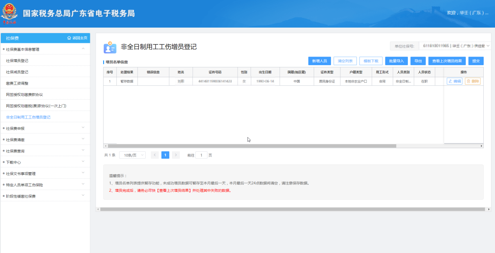Open 社保增员登记 in the sidebar
Screen dimensions: 495x253
(x=17, y=61)
